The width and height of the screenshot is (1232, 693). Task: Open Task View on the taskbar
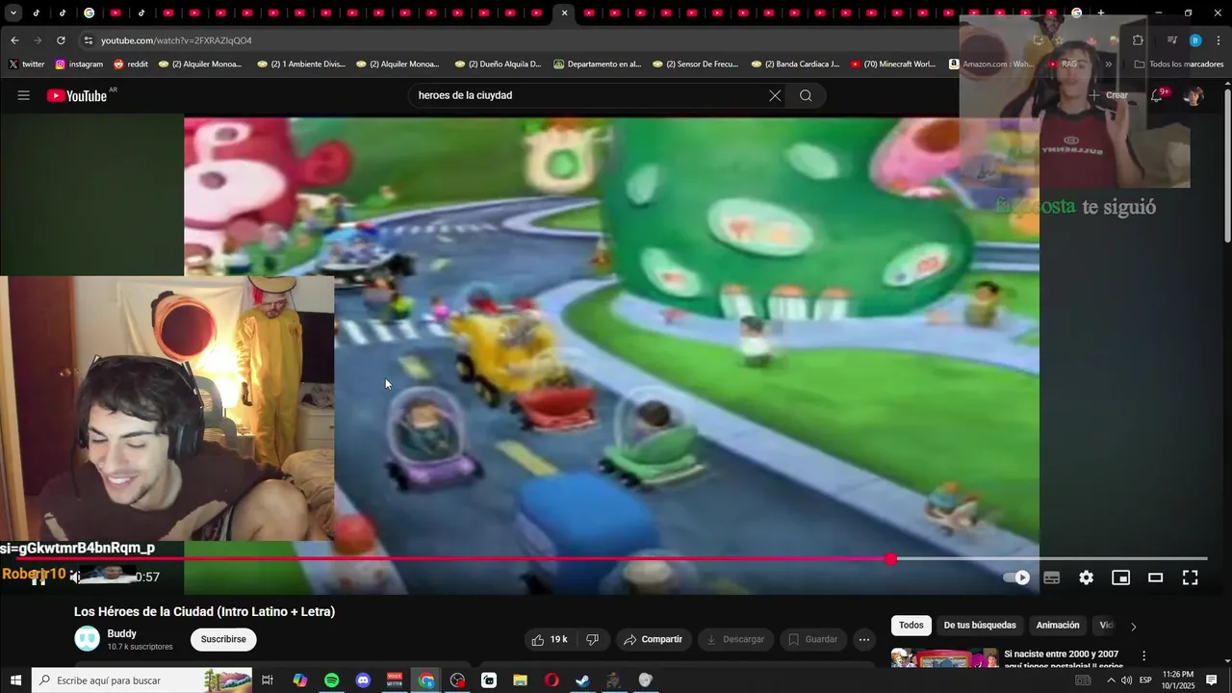coord(268,680)
